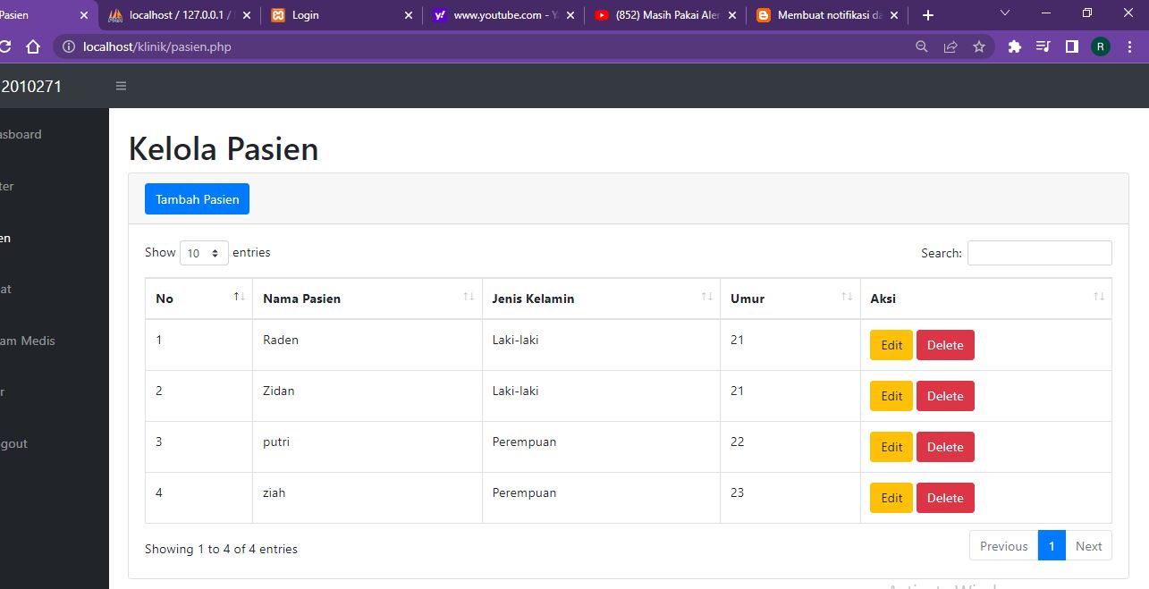
Task: Click the R profile avatar
Action: coord(1099,46)
